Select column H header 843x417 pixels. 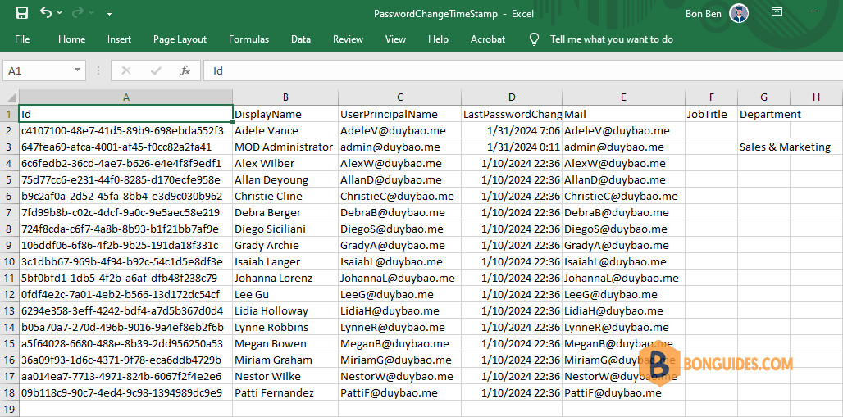pyautogui.click(x=817, y=97)
